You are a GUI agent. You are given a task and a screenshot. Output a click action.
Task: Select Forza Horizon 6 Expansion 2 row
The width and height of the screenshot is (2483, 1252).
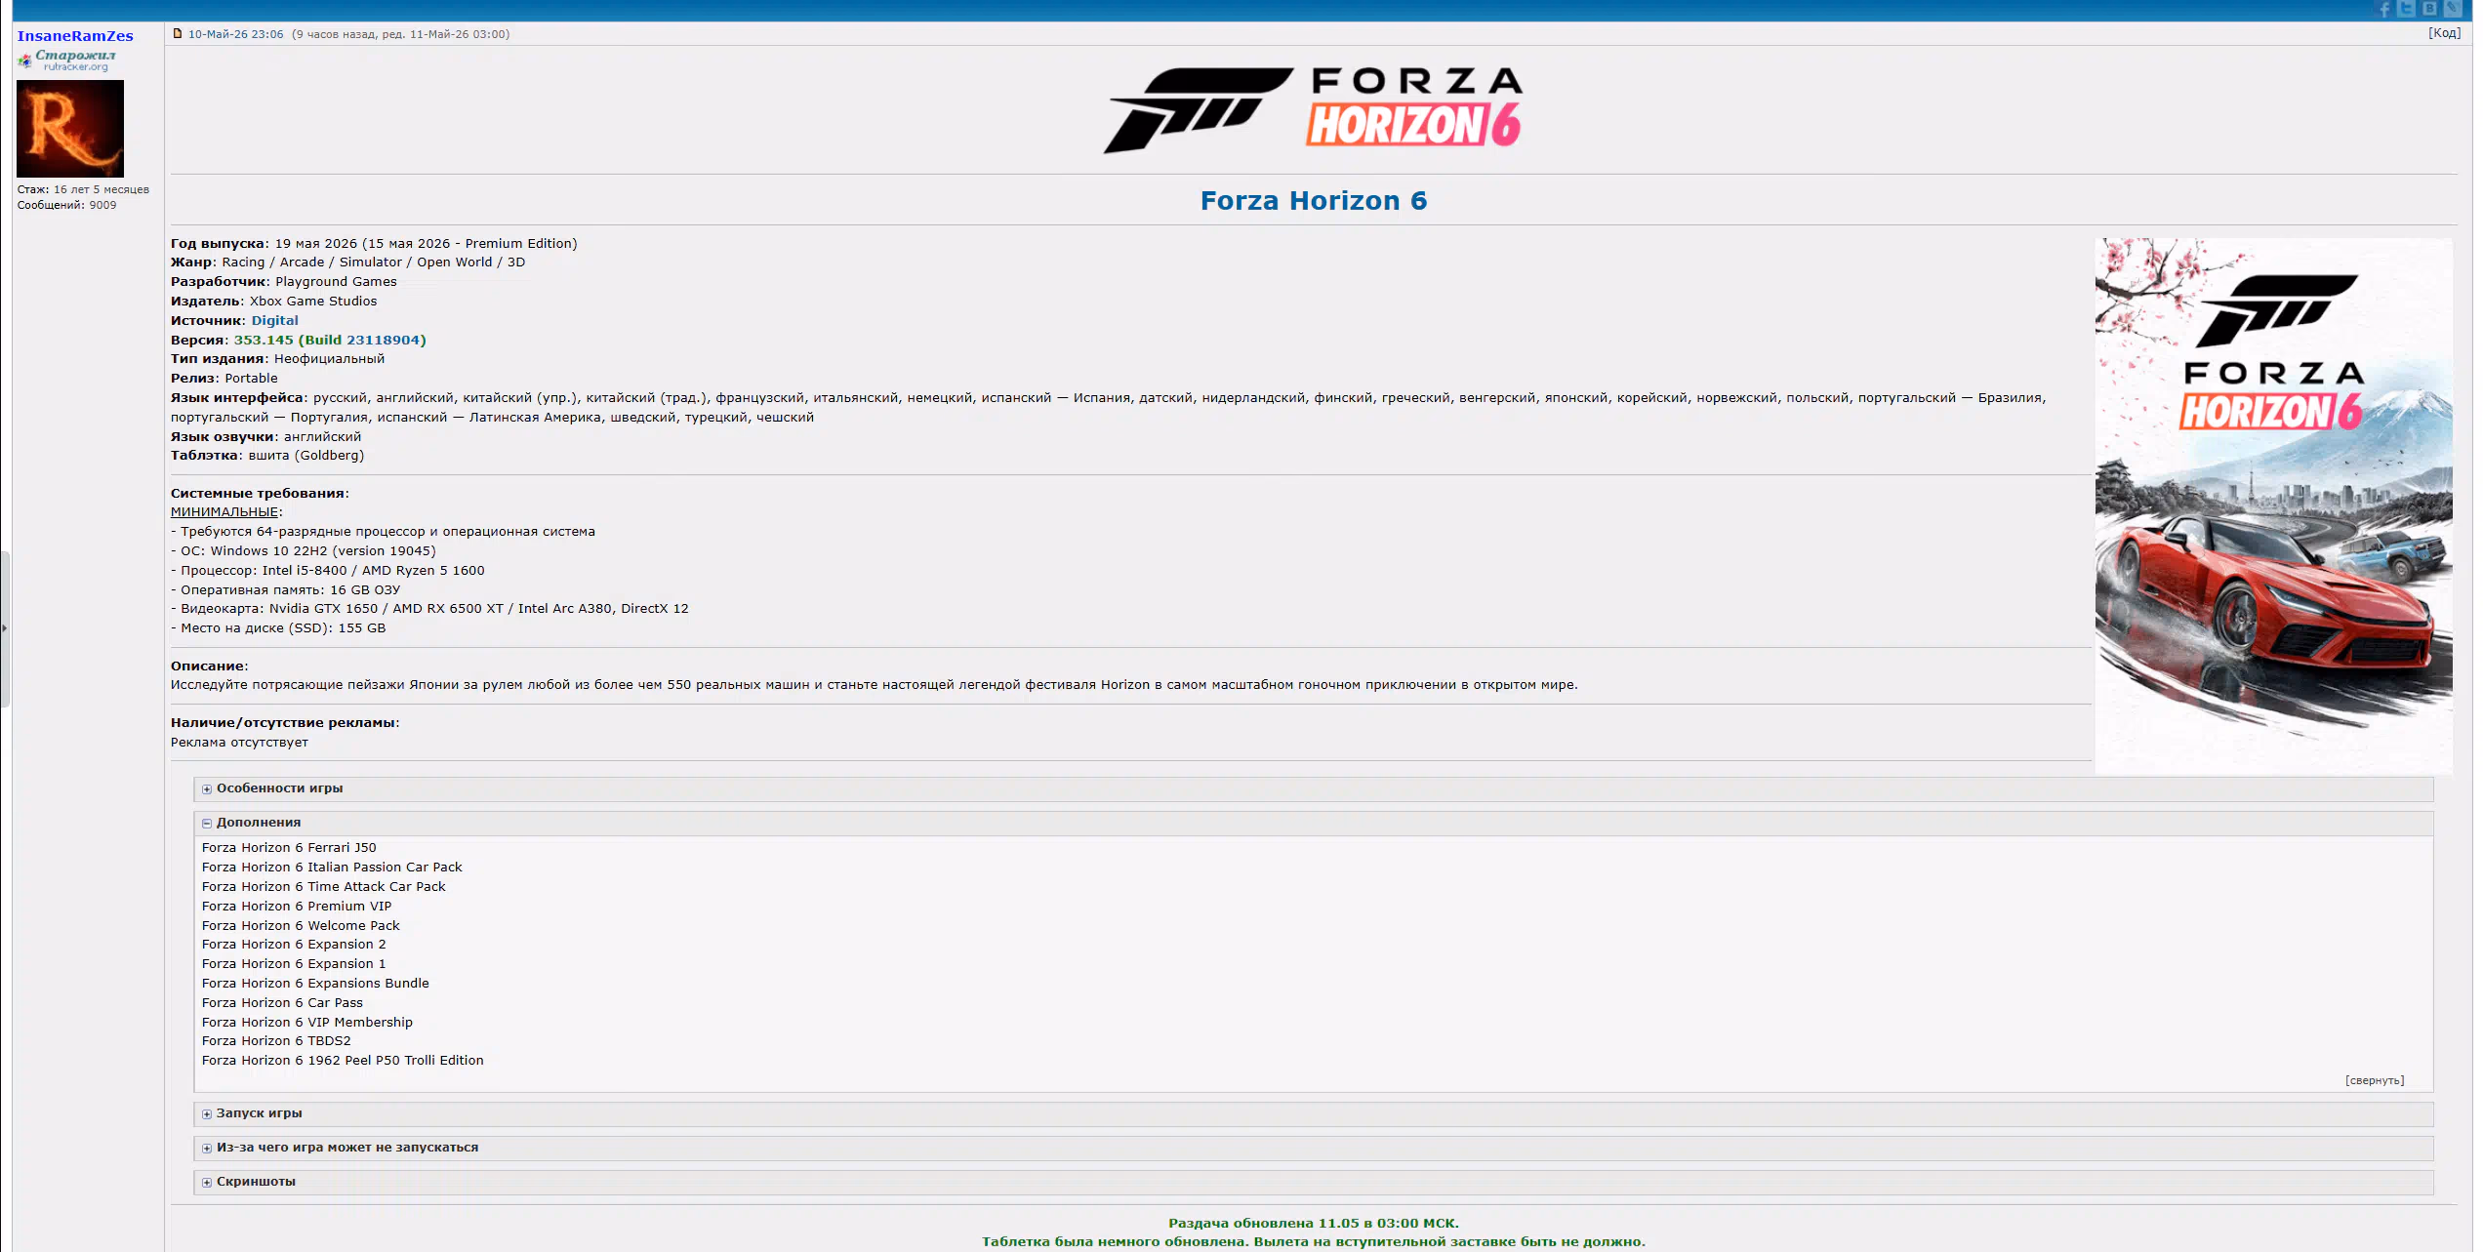click(x=294, y=945)
